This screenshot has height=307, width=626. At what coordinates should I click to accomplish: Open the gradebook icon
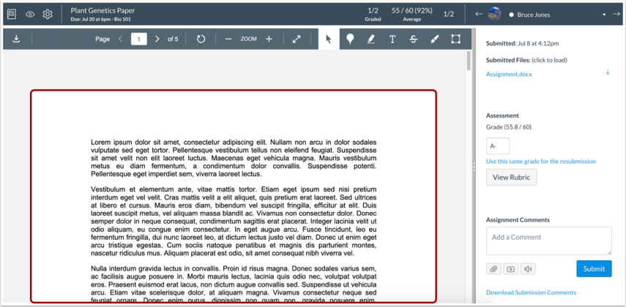[x=12, y=14]
